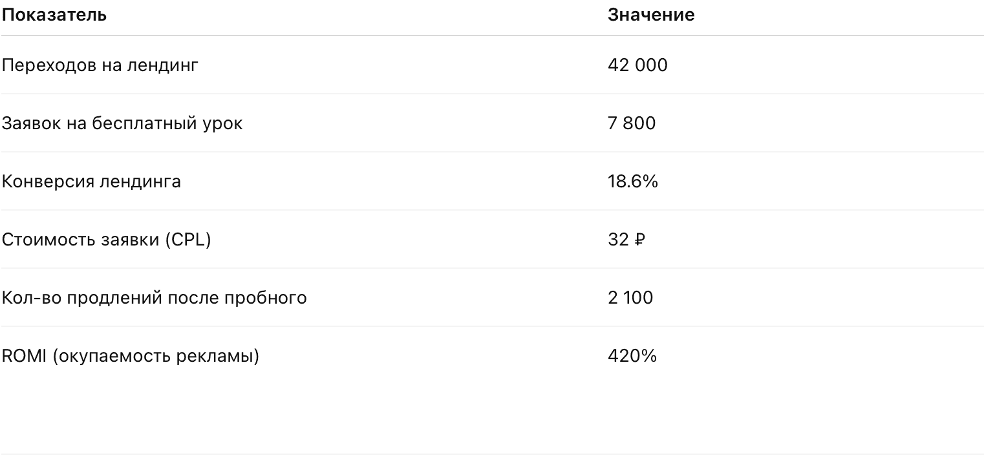Click the ruble sign in CPL value
984x460 pixels.
pos(639,240)
